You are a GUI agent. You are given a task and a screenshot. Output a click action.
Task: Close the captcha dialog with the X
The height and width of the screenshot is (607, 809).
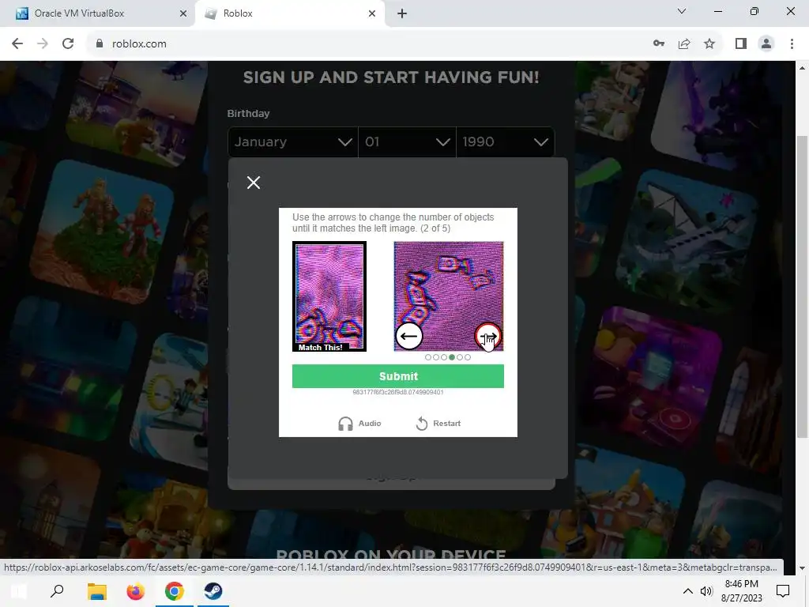pyautogui.click(x=254, y=183)
